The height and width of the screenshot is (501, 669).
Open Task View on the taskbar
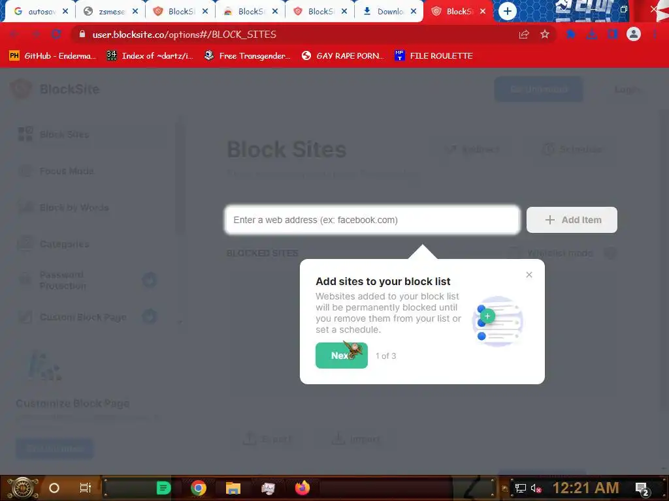coord(86,488)
